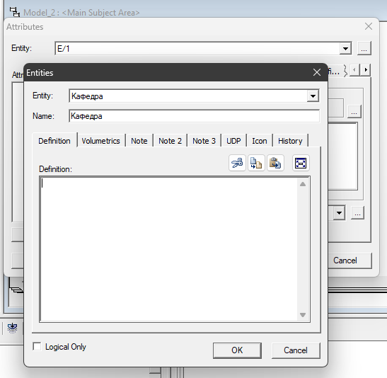This screenshot has height=378, width=387.
Task: Click the ellipsis button beside lower Attributes dropdown
Action: click(357, 213)
